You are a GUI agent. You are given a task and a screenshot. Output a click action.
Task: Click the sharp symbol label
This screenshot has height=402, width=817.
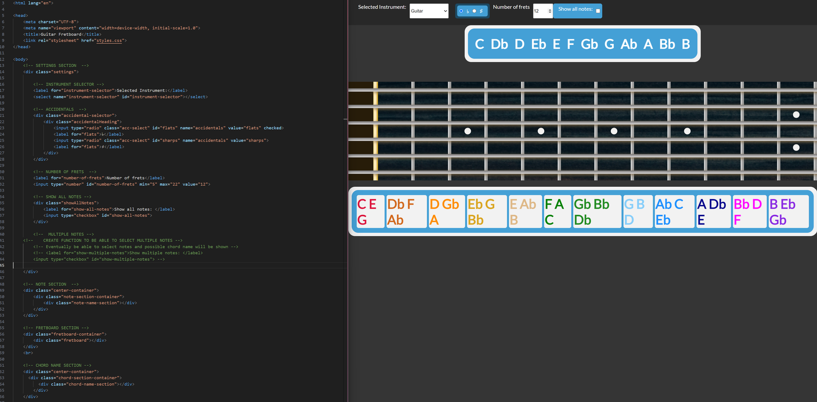[481, 11]
